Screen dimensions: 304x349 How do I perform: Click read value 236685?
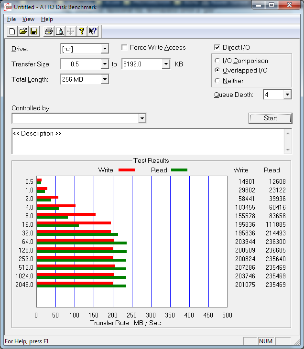(276, 250)
